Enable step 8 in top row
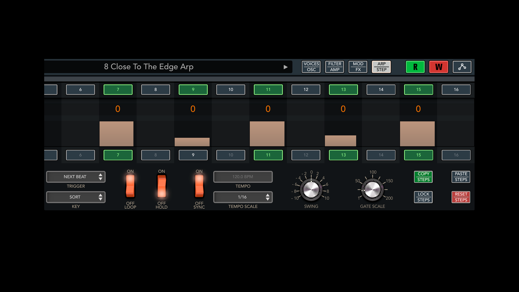 155,90
